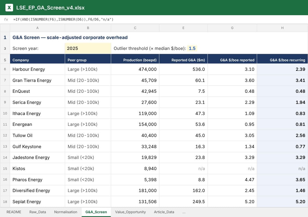This screenshot has width=308, height=217.
Task: Select column B header
Action: click(88, 28)
